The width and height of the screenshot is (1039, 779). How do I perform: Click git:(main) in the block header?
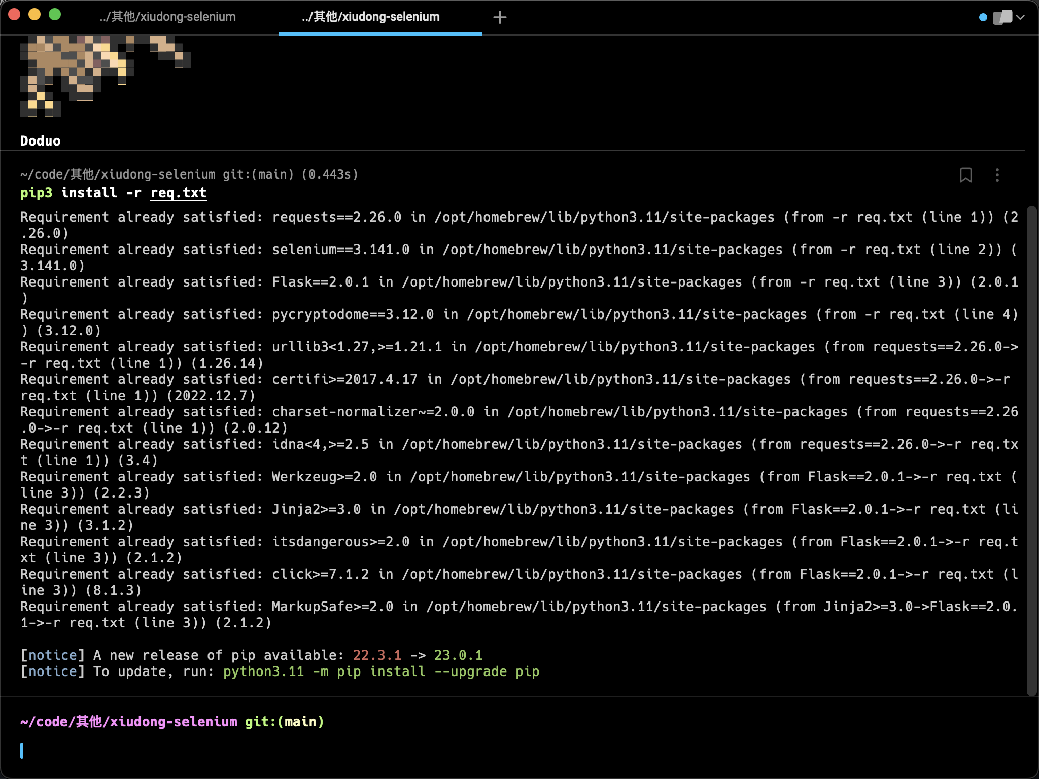click(254, 174)
